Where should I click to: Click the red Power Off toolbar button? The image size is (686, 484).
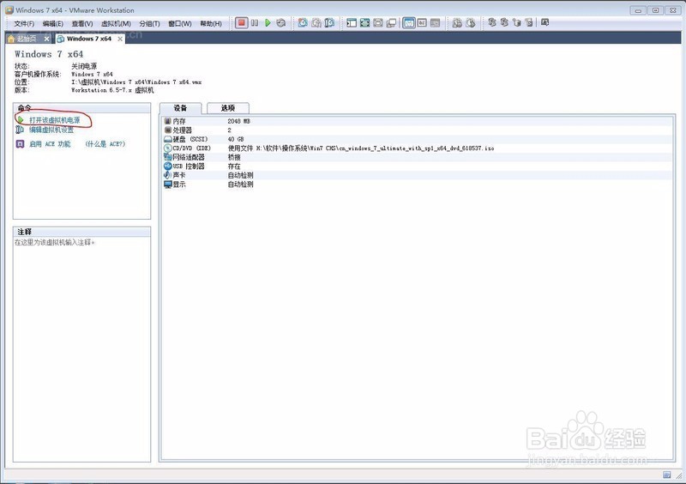[x=241, y=23]
